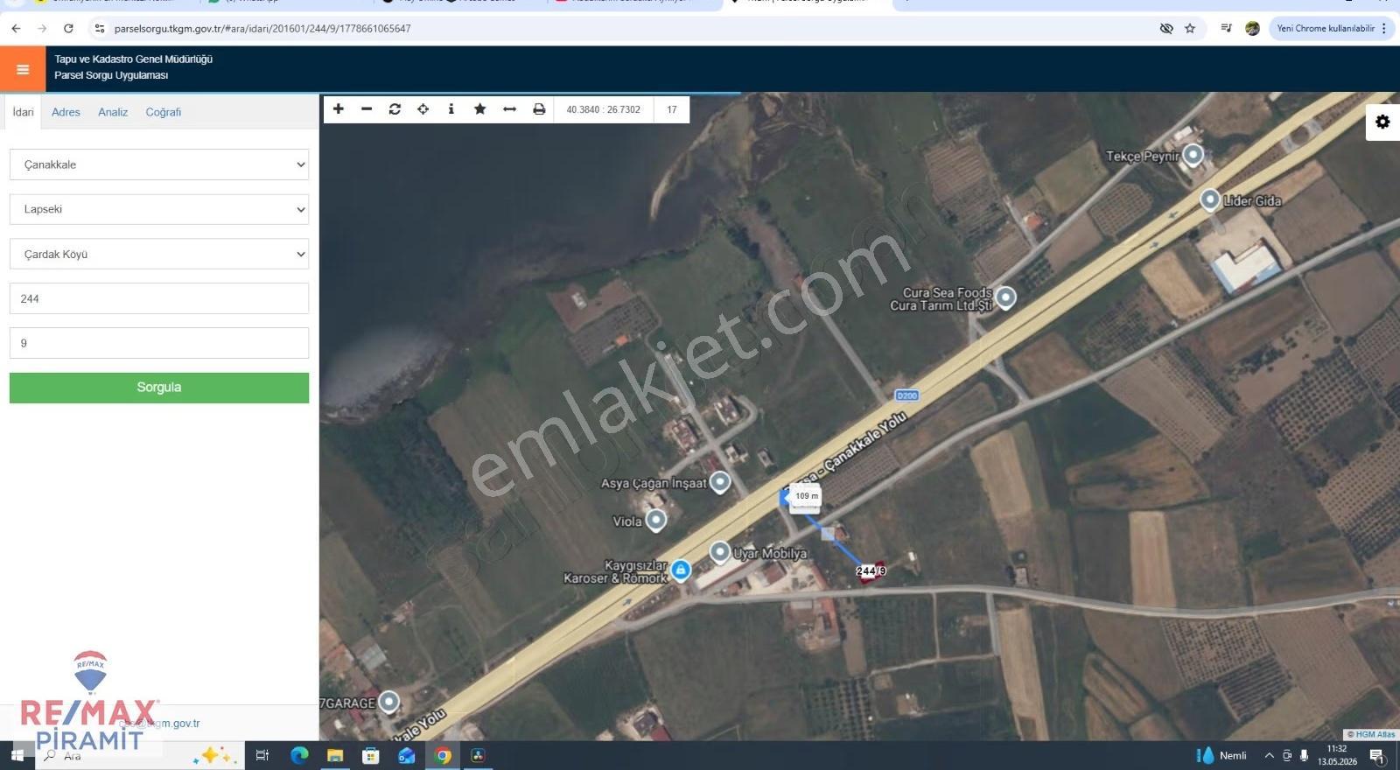Refresh the map with the reload tool

pyautogui.click(x=395, y=109)
